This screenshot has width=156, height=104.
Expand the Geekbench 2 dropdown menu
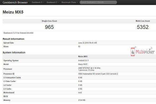pyautogui.click(x=53, y=2)
